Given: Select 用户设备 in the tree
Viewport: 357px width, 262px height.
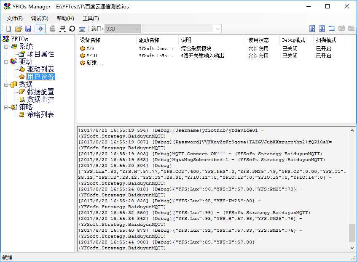Looking at the screenshot, I should (x=41, y=77).
